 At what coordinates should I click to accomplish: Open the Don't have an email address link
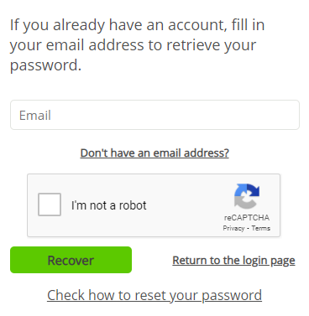(154, 153)
